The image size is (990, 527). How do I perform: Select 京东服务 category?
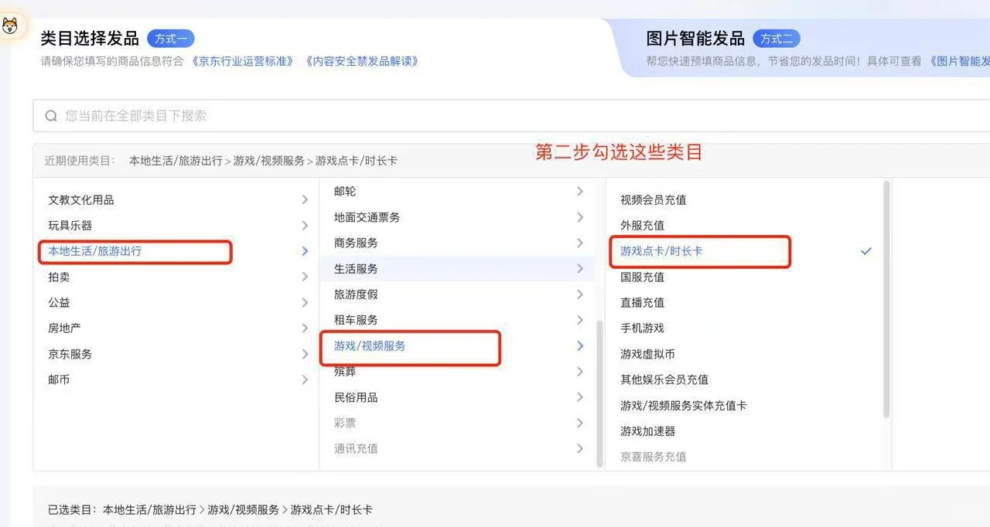[x=70, y=354]
